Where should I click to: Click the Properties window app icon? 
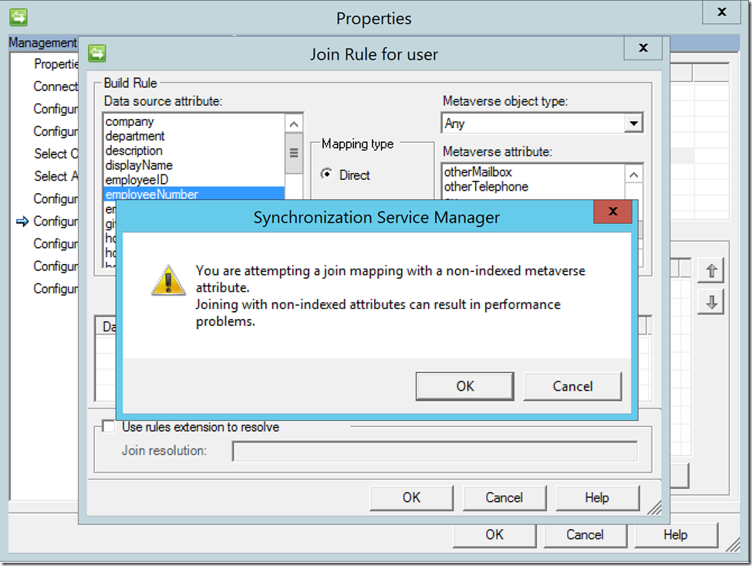coord(19,18)
